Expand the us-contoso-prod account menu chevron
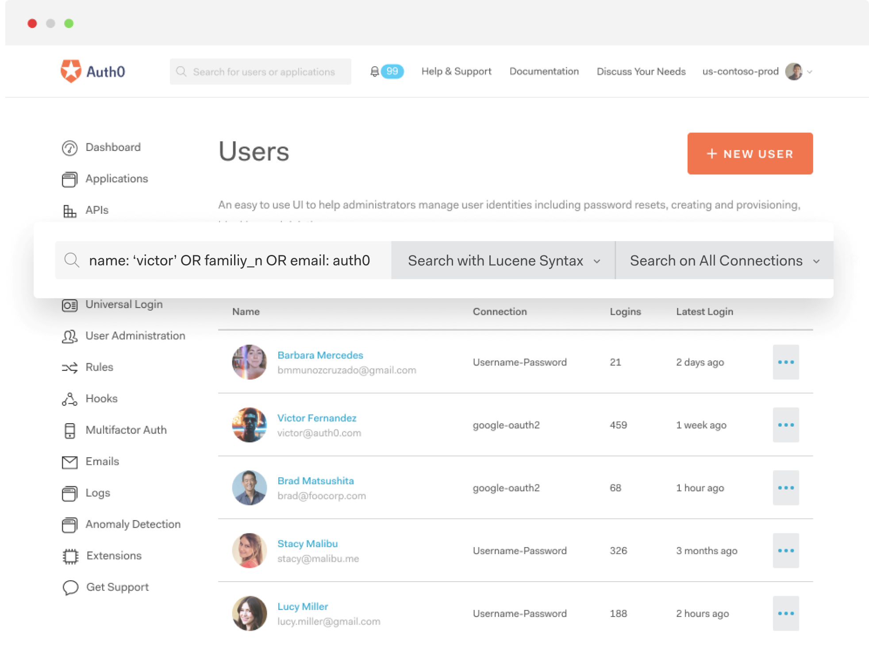869x671 pixels. [x=809, y=72]
